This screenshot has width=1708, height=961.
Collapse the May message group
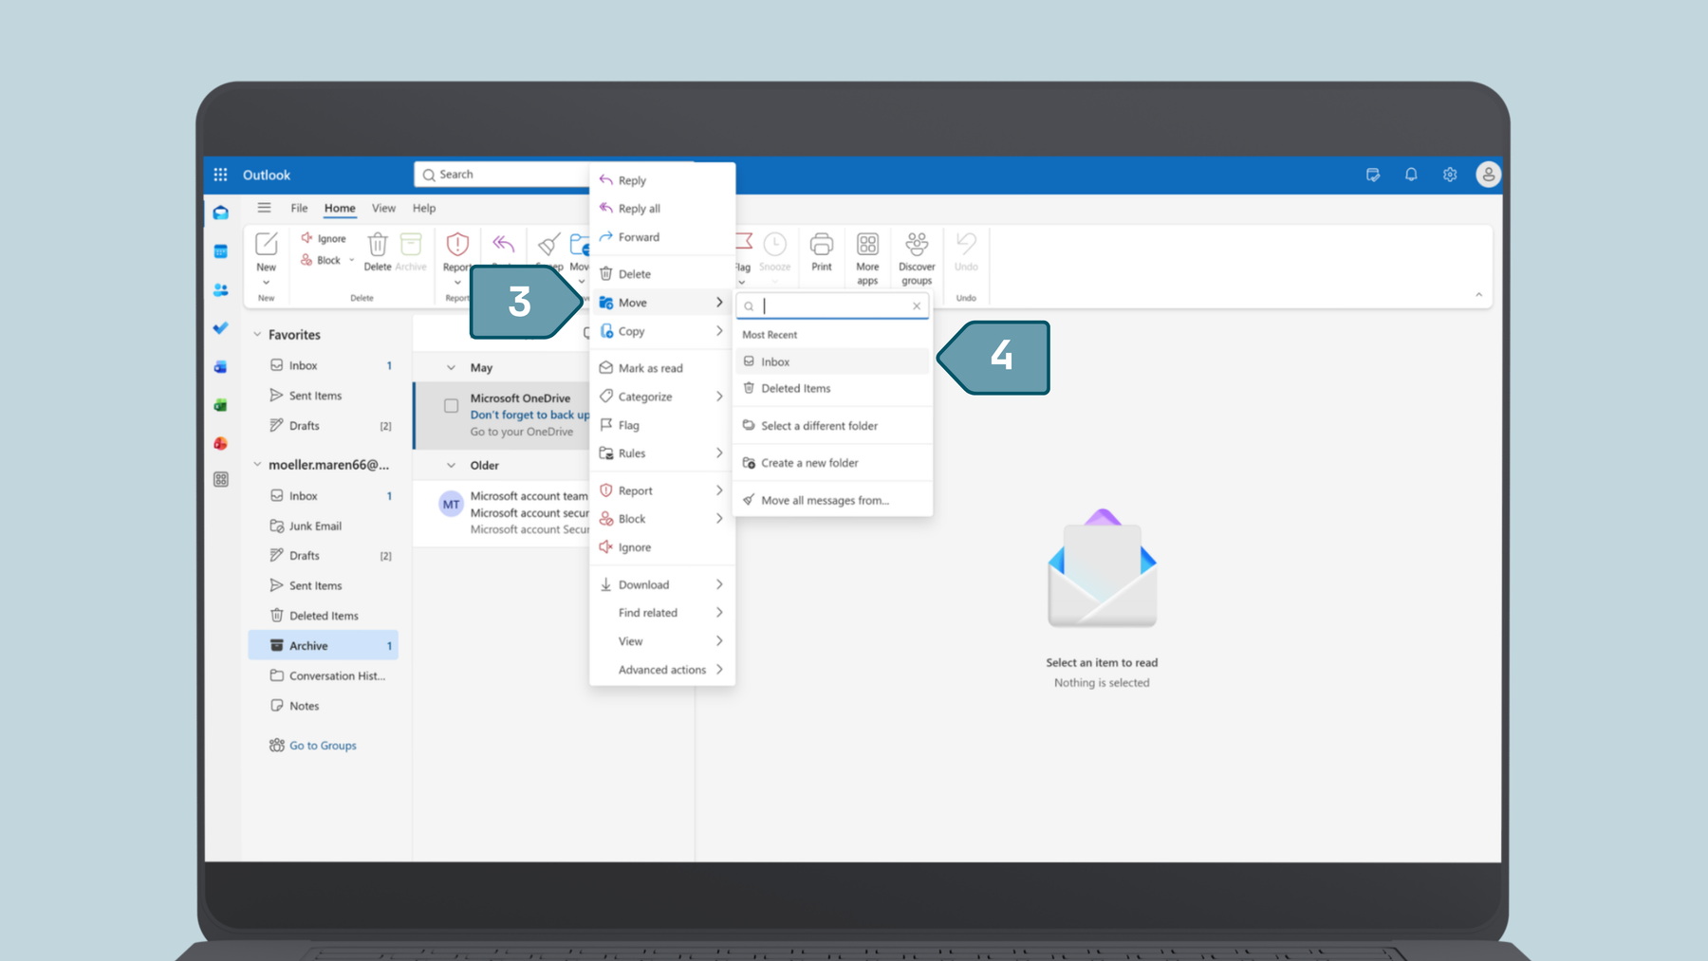pos(452,368)
